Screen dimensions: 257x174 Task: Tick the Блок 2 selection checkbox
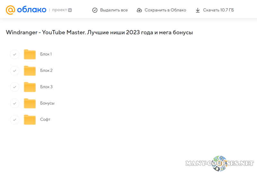14,71
